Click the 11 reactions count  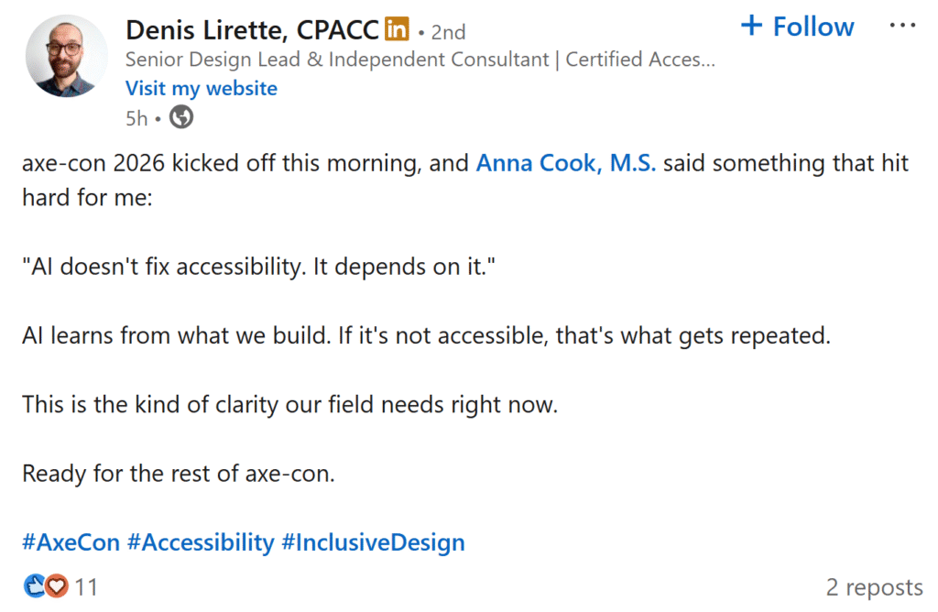(x=87, y=587)
